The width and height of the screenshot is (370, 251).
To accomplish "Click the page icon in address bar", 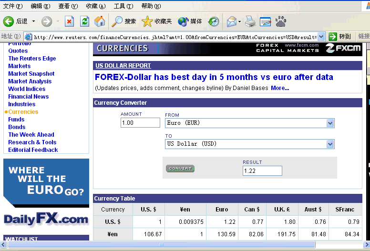I will (x=29, y=37).
